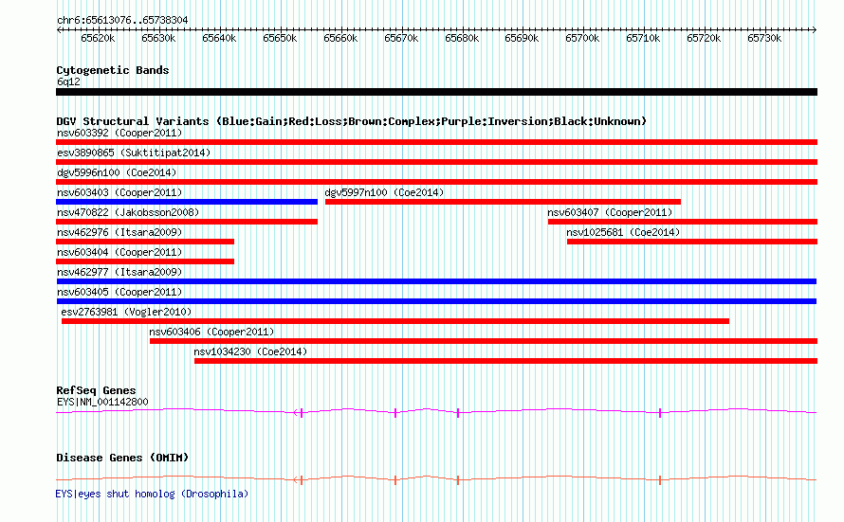Screen dimensions: 844x522
Task: Click the nsv603392 (Cooper2011) variant label
Action: (x=119, y=133)
